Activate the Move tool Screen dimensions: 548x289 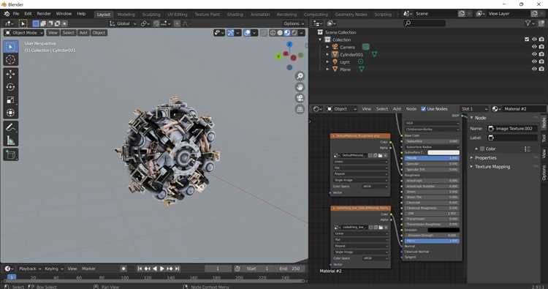(10, 74)
